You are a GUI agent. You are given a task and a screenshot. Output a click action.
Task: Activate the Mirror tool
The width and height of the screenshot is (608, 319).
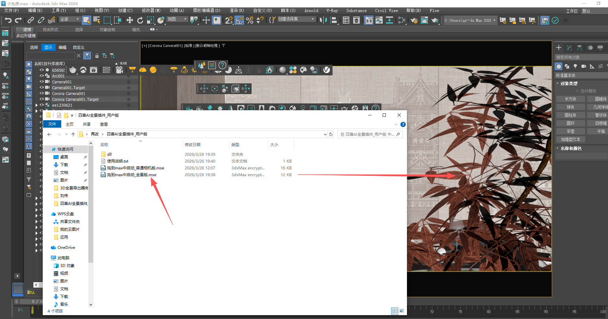click(323, 20)
